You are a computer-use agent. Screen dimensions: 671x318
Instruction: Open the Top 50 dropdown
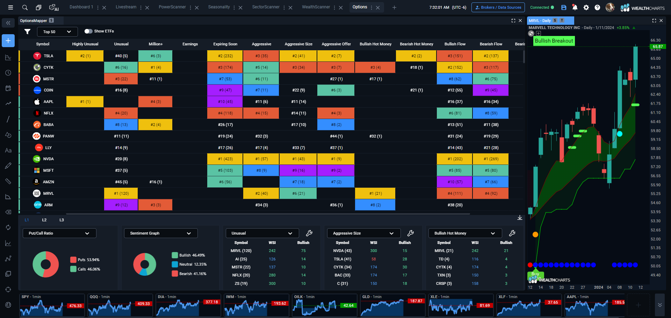57,32
